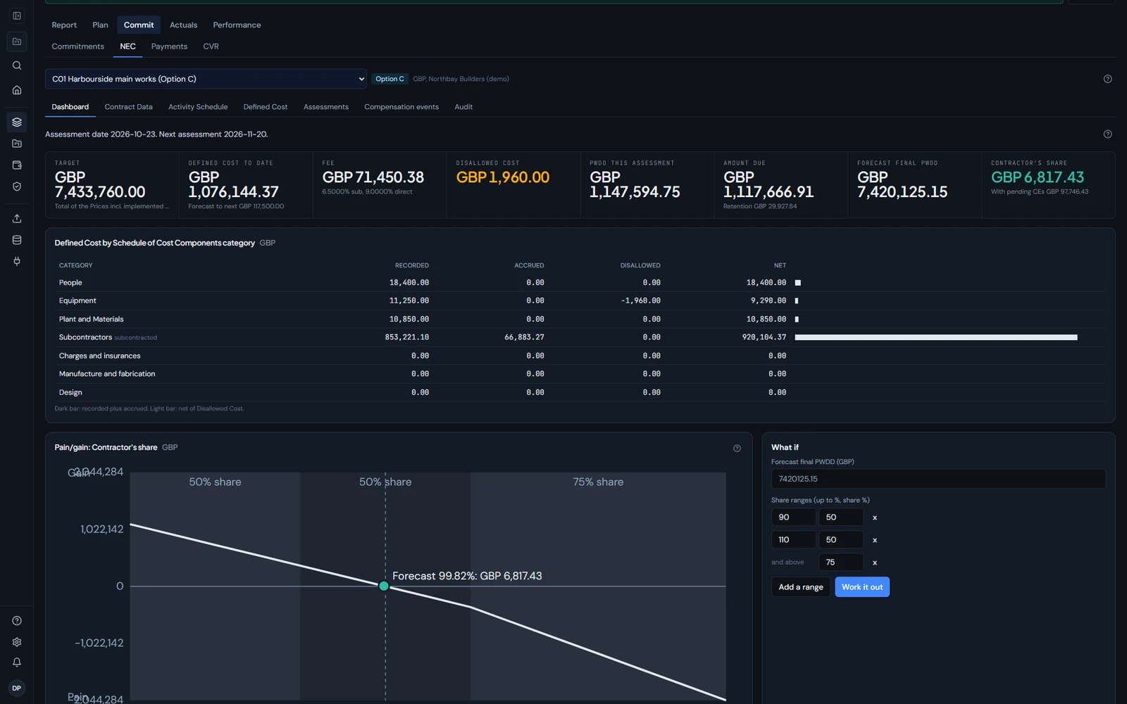Remove the 110 / 50 share range
The height and width of the screenshot is (704, 1127).
point(875,540)
